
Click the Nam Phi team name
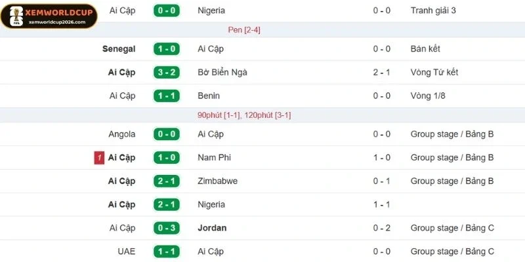[x=215, y=158]
